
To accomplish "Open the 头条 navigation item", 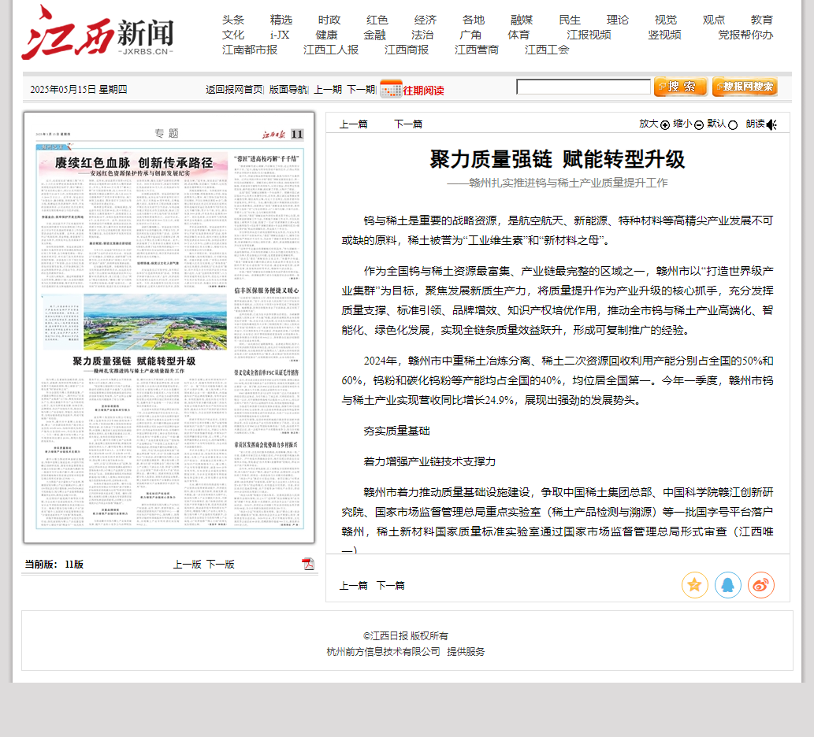I will [x=233, y=20].
